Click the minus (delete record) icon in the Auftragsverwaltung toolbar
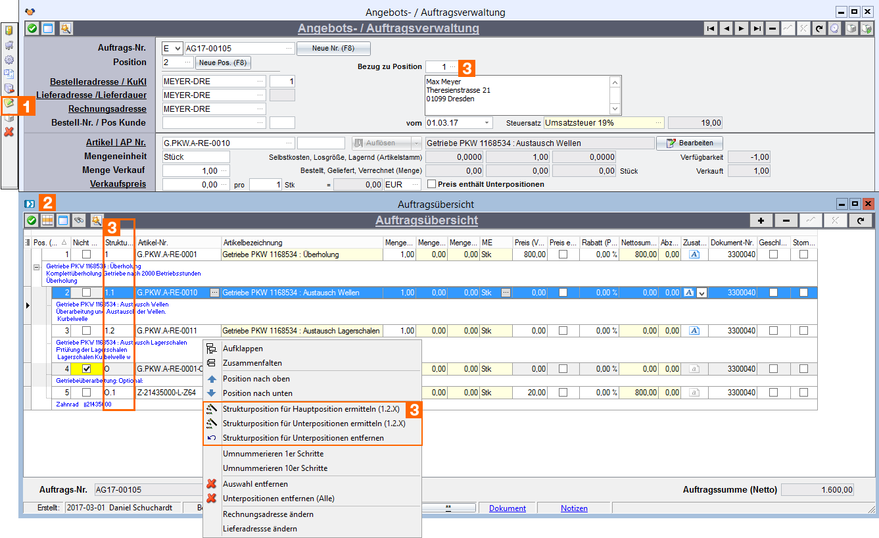Image resolution: width=879 pixels, height=538 pixels. [x=772, y=28]
